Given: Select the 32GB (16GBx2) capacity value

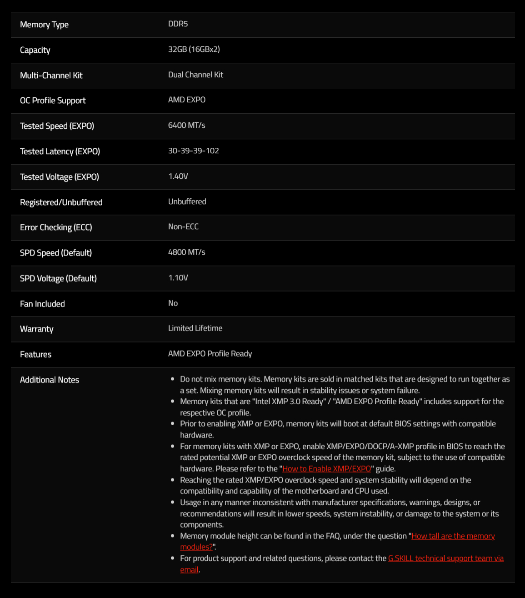Looking at the screenshot, I should coord(194,49).
